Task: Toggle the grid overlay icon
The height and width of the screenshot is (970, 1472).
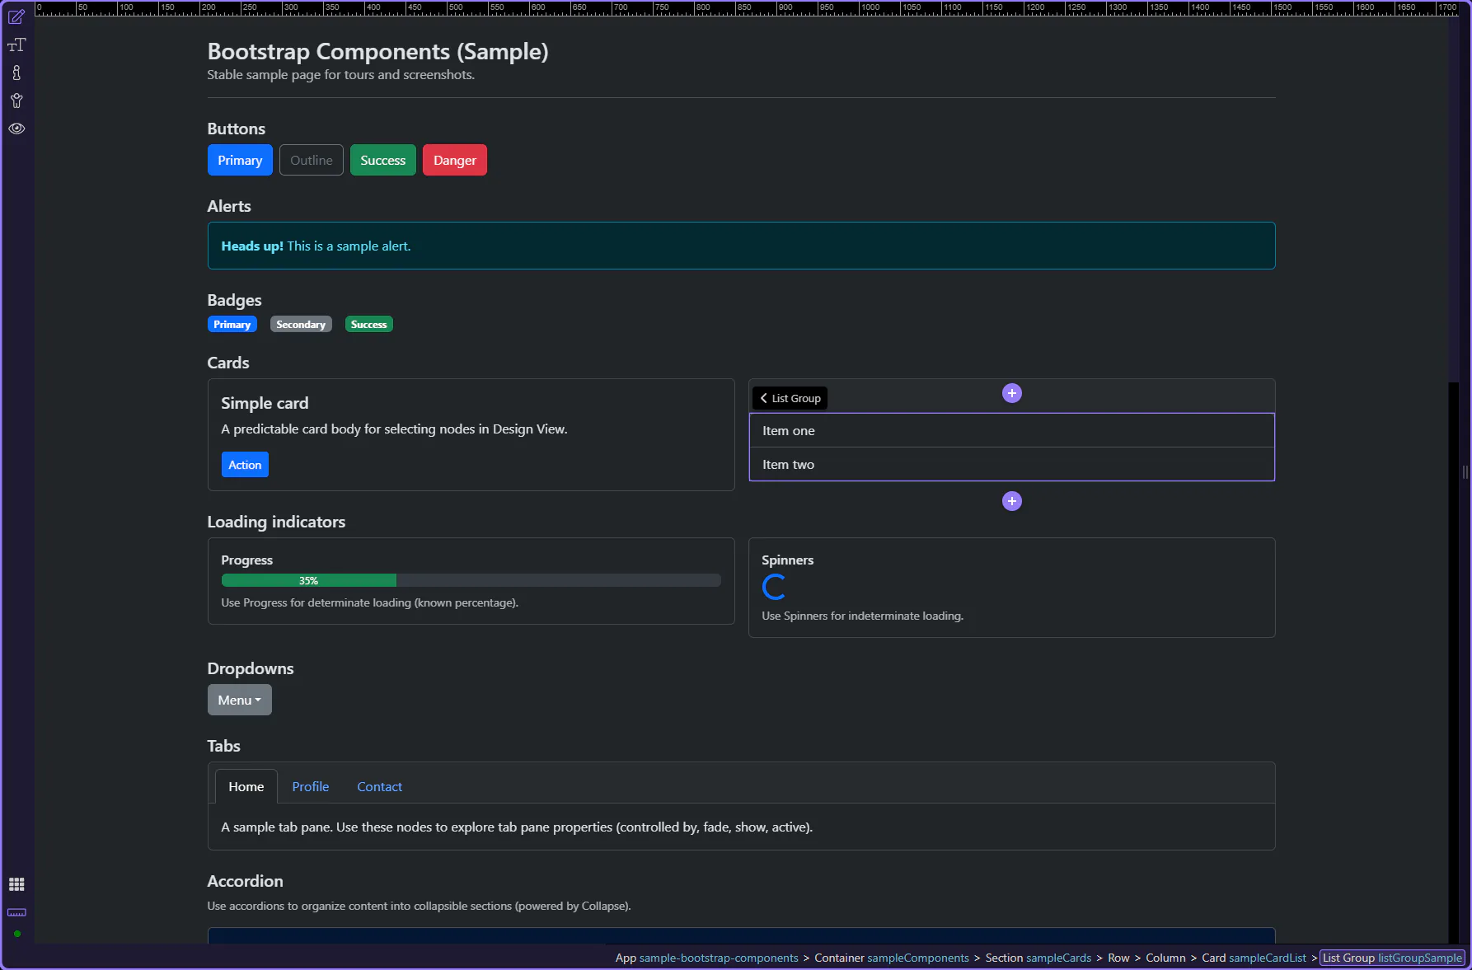Action: click(16, 884)
